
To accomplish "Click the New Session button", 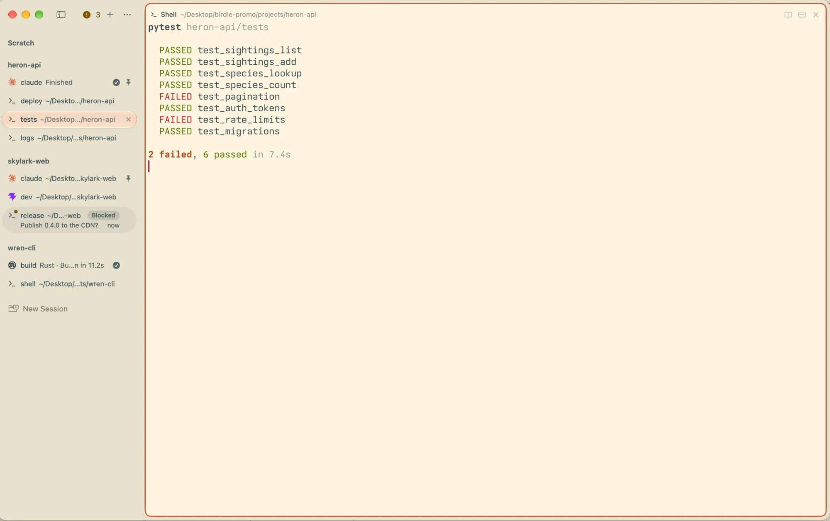I will [x=38, y=309].
